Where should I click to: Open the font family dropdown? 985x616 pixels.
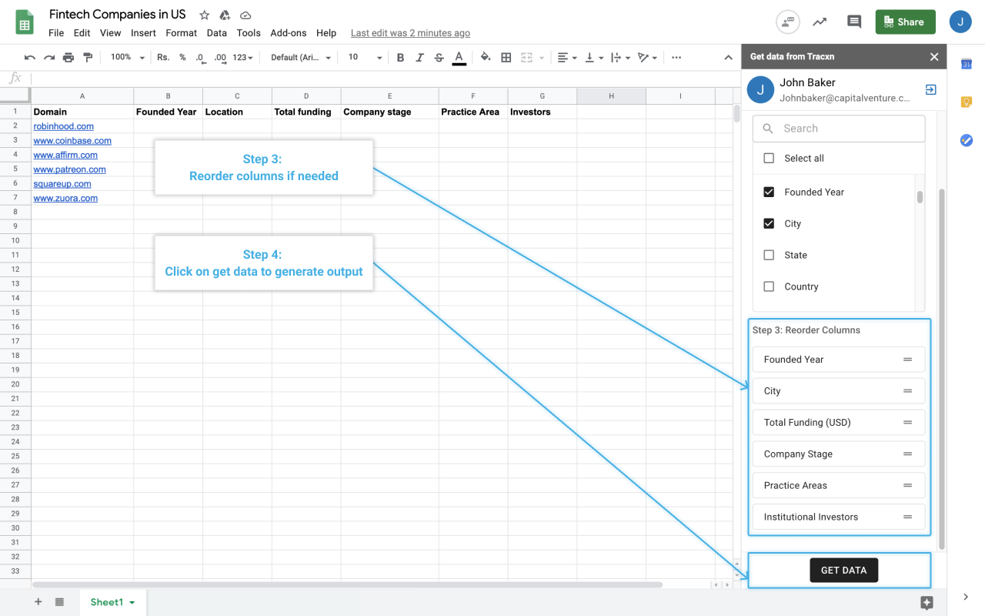click(301, 58)
